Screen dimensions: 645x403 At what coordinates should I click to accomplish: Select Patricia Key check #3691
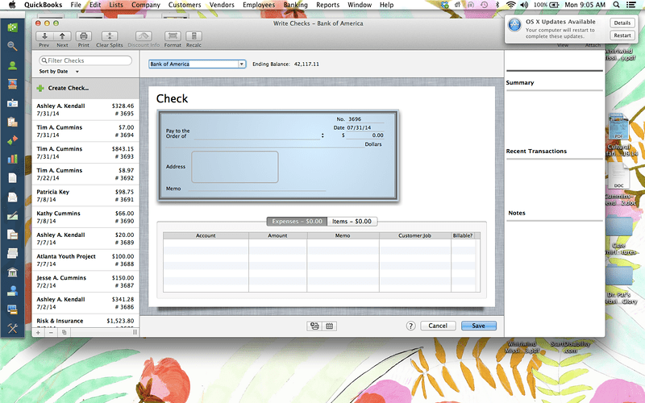[x=85, y=196]
